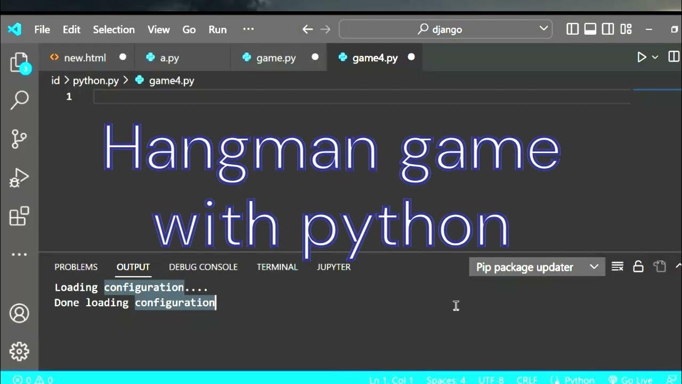Click the VS Code logo icon
Viewport: 682px width, 384px height.
click(x=14, y=29)
